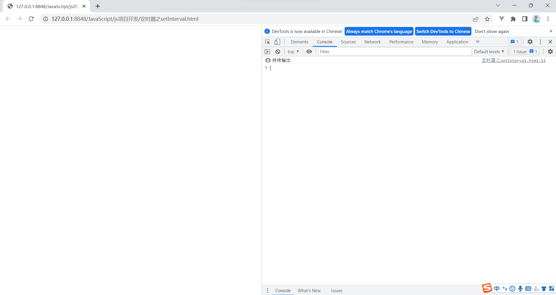This screenshot has width=556, height=295.
Task: Clear the console messages
Action: pyautogui.click(x=278, y=51)
